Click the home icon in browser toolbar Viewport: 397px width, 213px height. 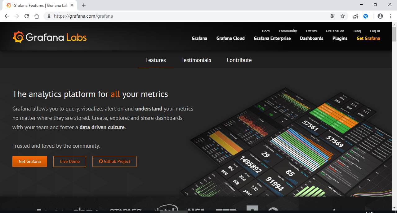click(x=36, y=16)
